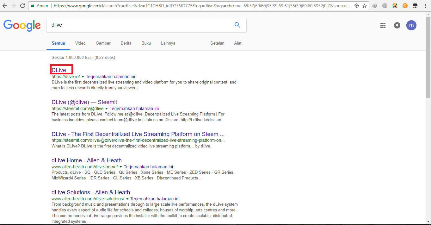Open Chrome's three-dot menu
Screen dimensions: 431x225
(x=425, y=6)
